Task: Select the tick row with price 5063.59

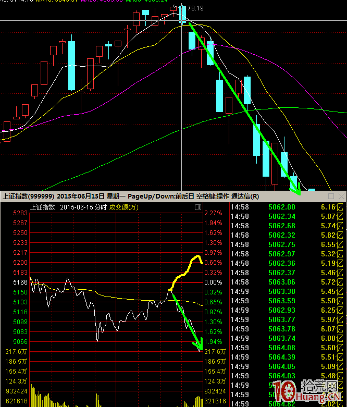Action: point(287,301)
